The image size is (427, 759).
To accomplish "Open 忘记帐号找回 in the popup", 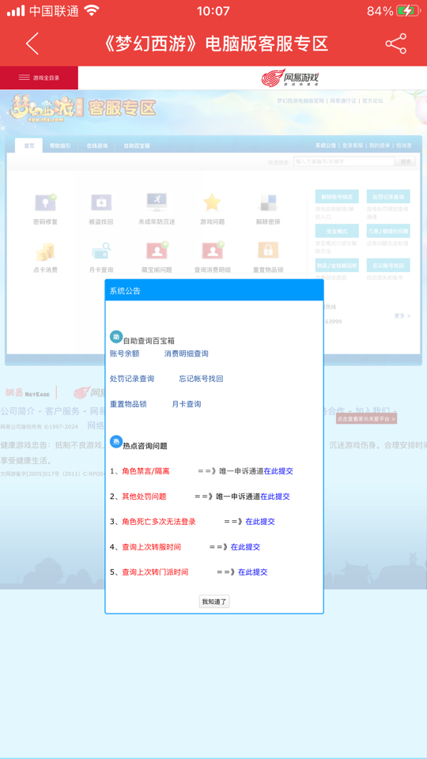I will tap(202, 379).
